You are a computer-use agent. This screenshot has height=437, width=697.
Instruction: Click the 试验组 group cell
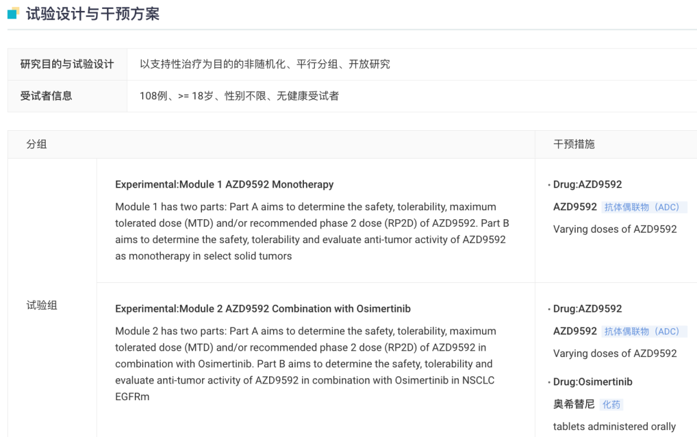pyautogui.click(x=42, y=306)
